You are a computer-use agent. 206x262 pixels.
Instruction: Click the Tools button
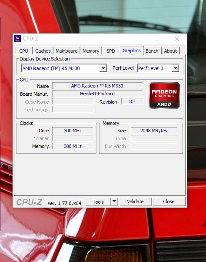(x=98, y=202)
